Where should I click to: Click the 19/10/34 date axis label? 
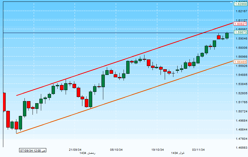[158, 150]
